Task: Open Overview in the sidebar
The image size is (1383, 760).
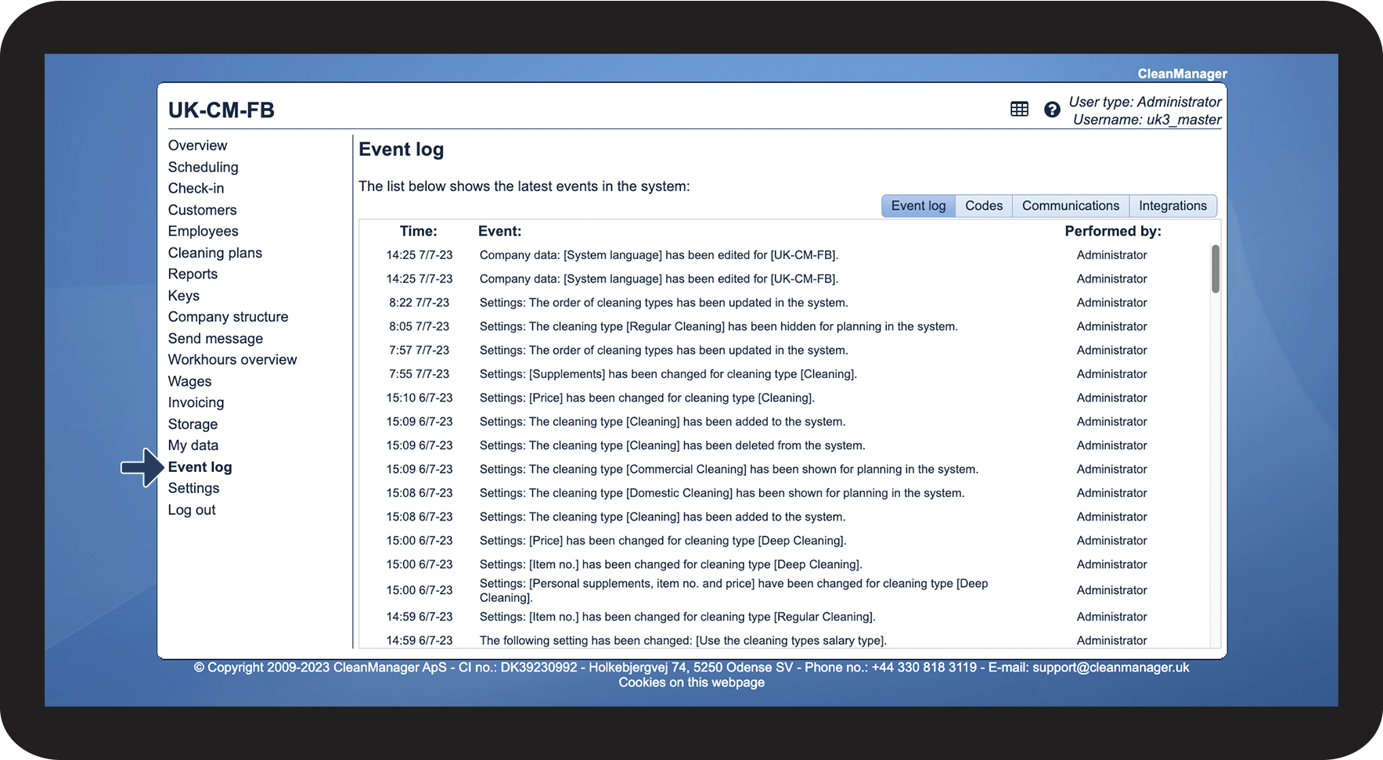Action: pyautogui.click(x=197, y=146)
